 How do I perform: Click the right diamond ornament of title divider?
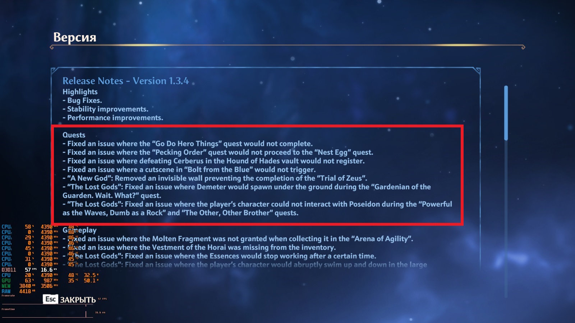523,47
